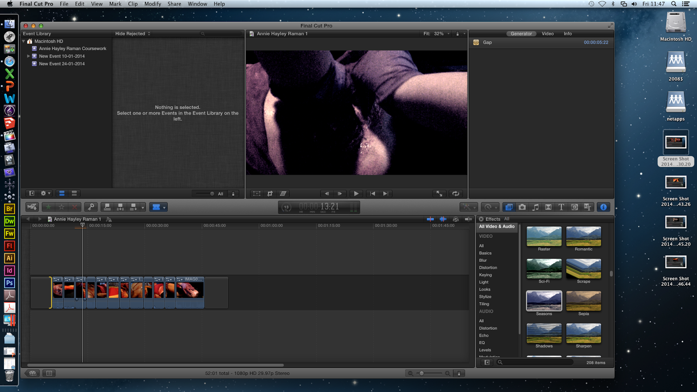The image size is (697, 392).
Task: Open the Media Import window
Action: pos(31,207)
